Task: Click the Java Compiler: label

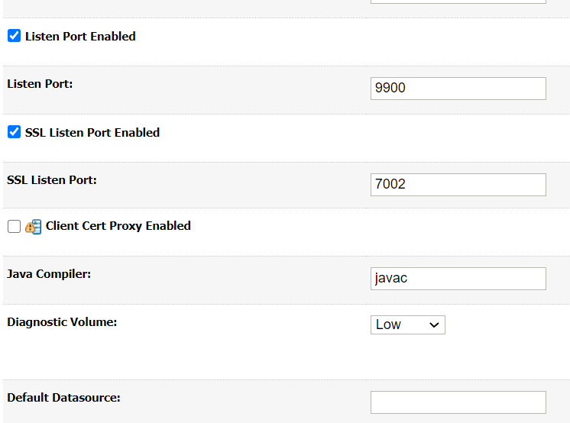Action: click(49, 273)
